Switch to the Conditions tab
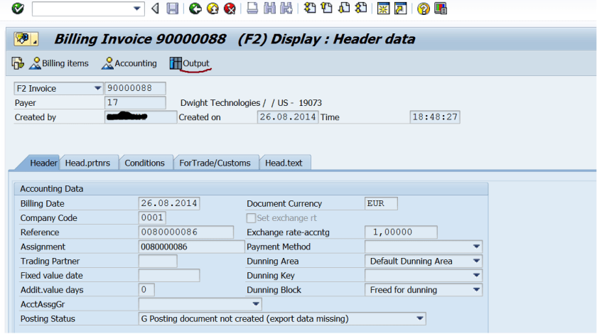The height and width of the screenshot is (334, 597). point(145,163)
